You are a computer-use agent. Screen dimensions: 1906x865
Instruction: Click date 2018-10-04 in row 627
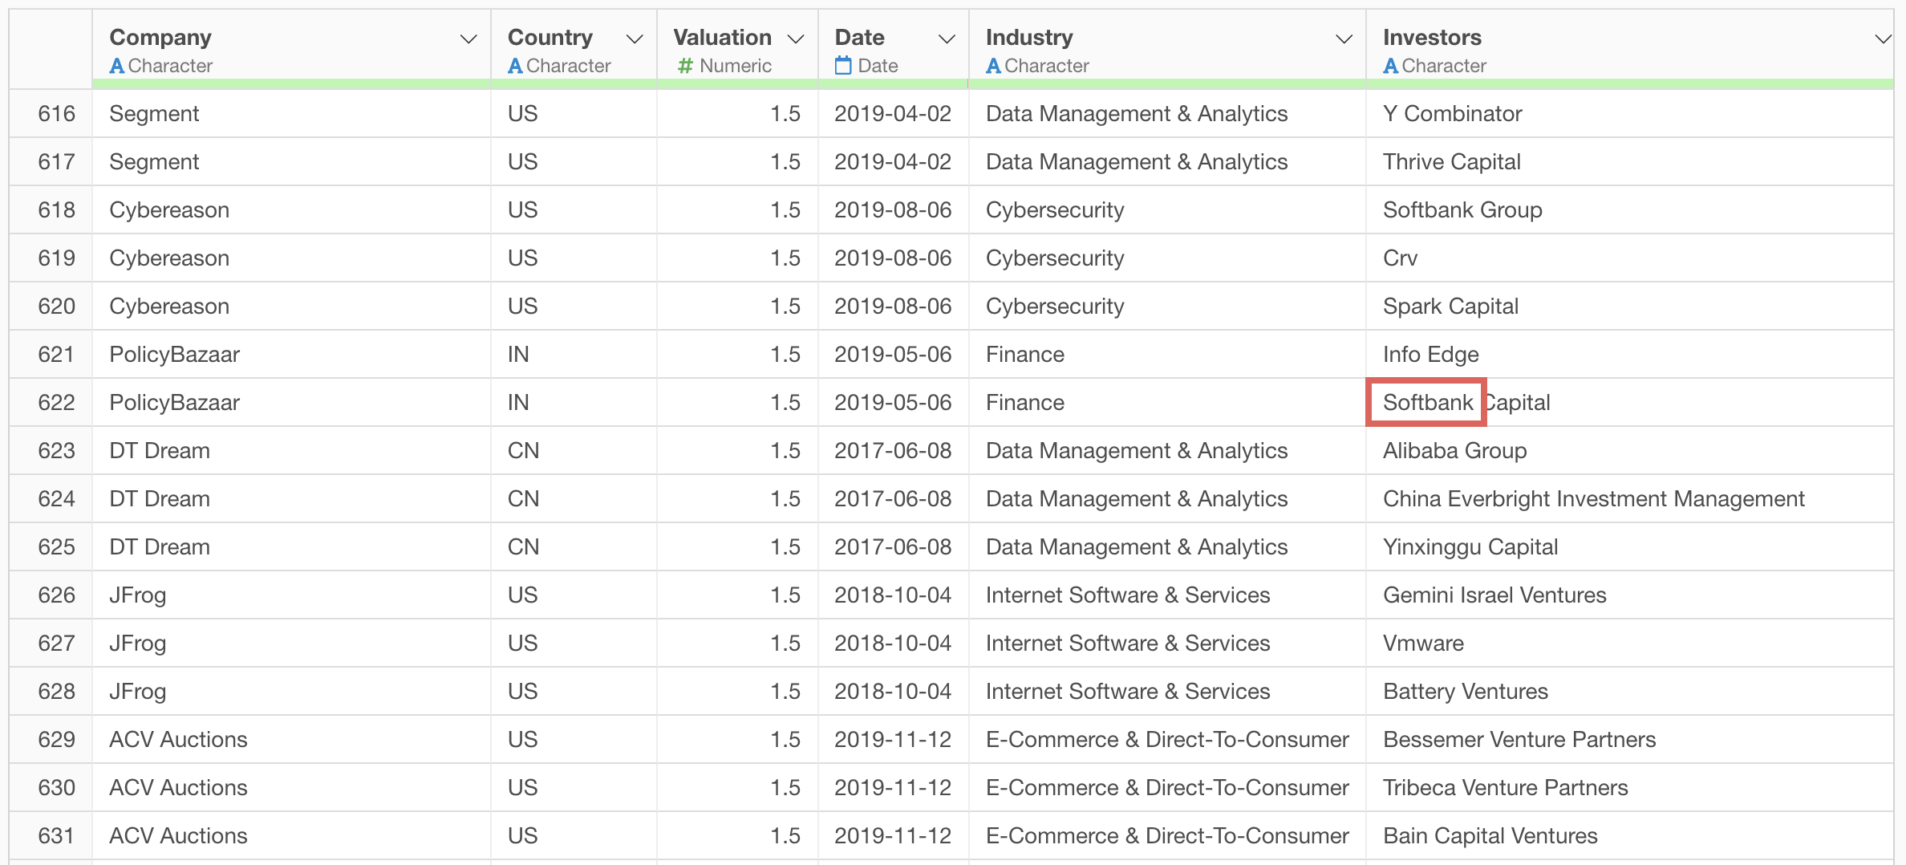point(893,643)
